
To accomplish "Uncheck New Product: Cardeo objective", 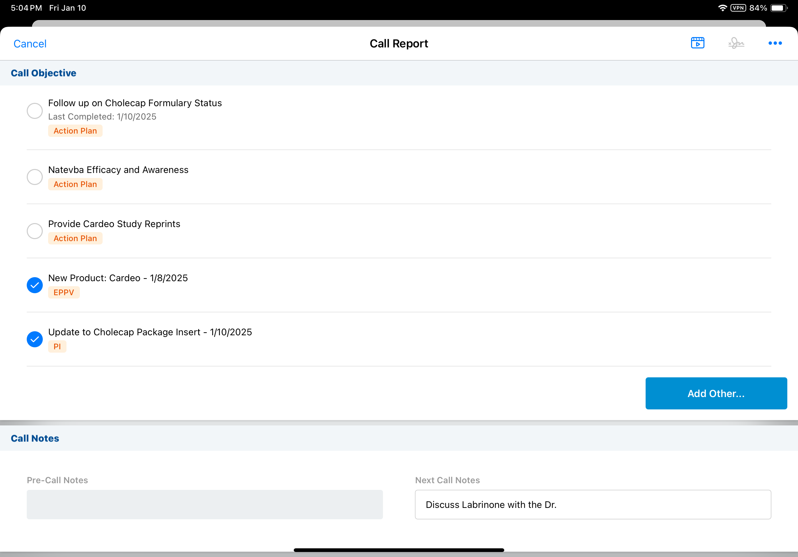I will (x=35, y=285).
